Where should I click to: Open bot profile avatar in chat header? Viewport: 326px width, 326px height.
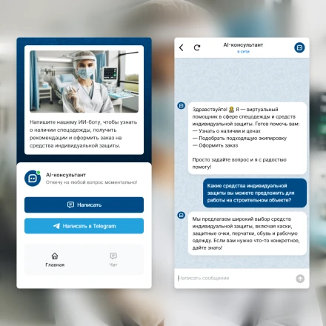coord(299,47)
